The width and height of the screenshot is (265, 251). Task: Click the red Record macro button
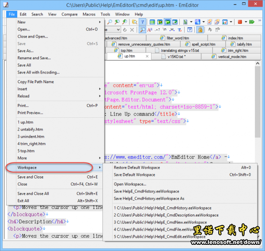pyautogui.click(x=240, y=22)
